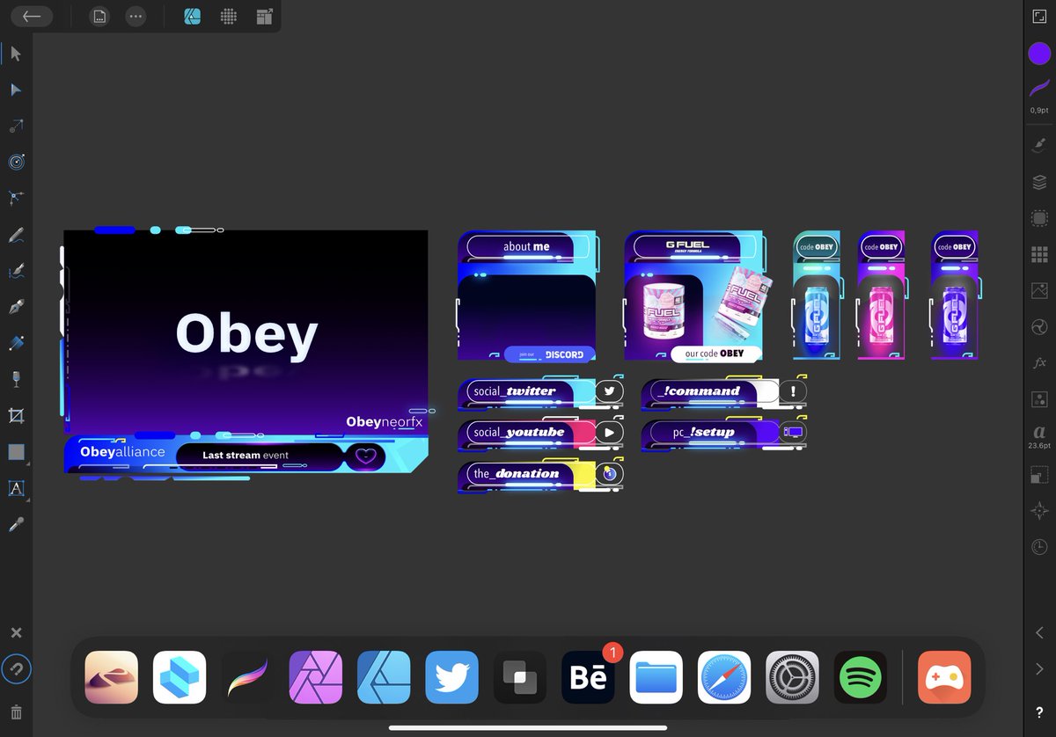Open the fx Layer Effects studio
Image resolution: width=1056 pixels, height=737 pixels.
coord(1039,363)
